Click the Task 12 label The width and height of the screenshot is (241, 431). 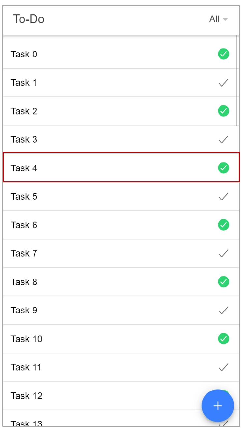(27, 396)
